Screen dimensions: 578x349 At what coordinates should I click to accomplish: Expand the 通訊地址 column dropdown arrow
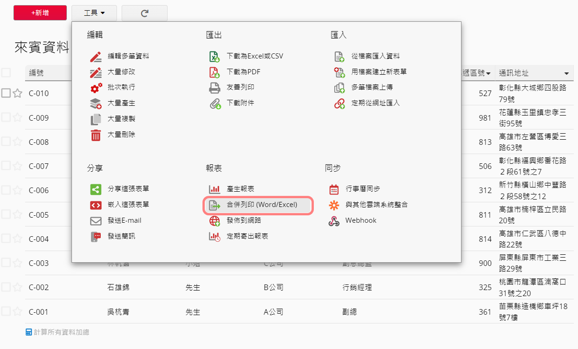pos(566,73)
